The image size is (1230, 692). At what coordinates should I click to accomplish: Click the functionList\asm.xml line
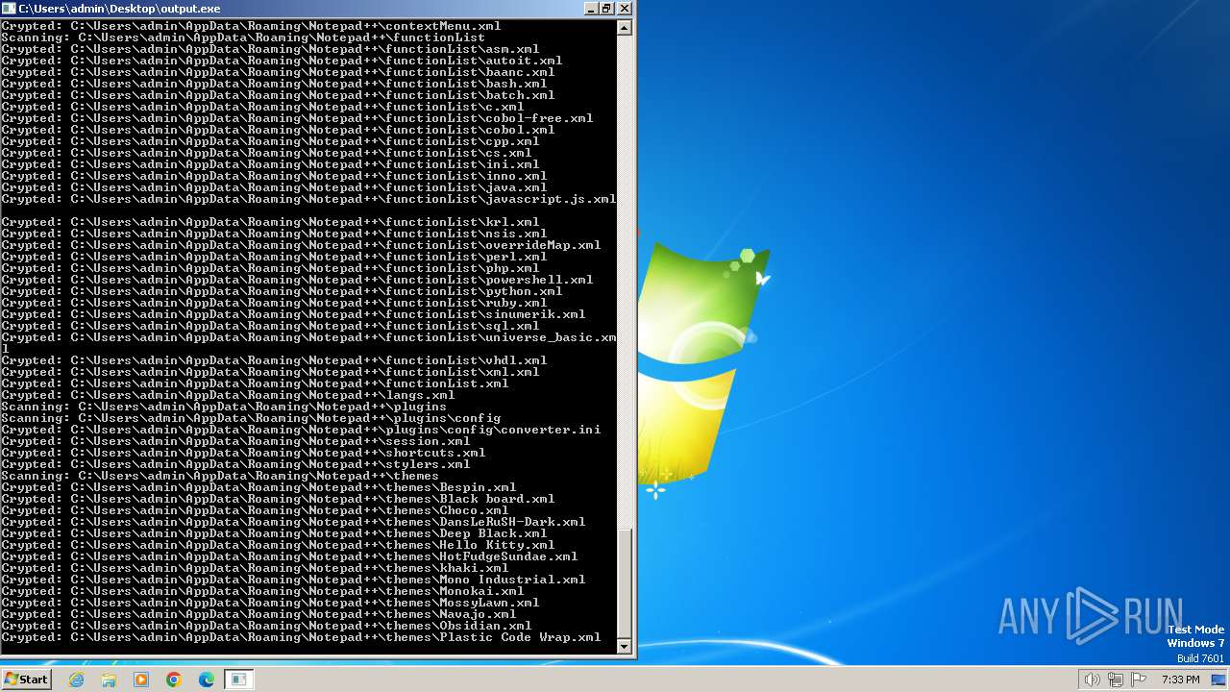(270, 49)
